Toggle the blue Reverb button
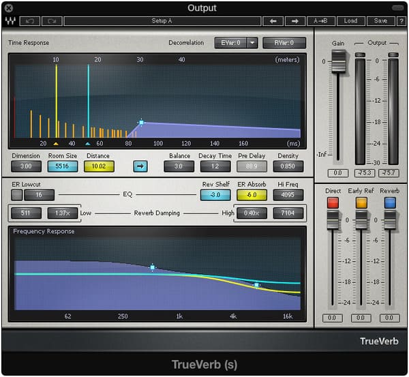This screenshot has width=409, height=377. pos(390,202)
